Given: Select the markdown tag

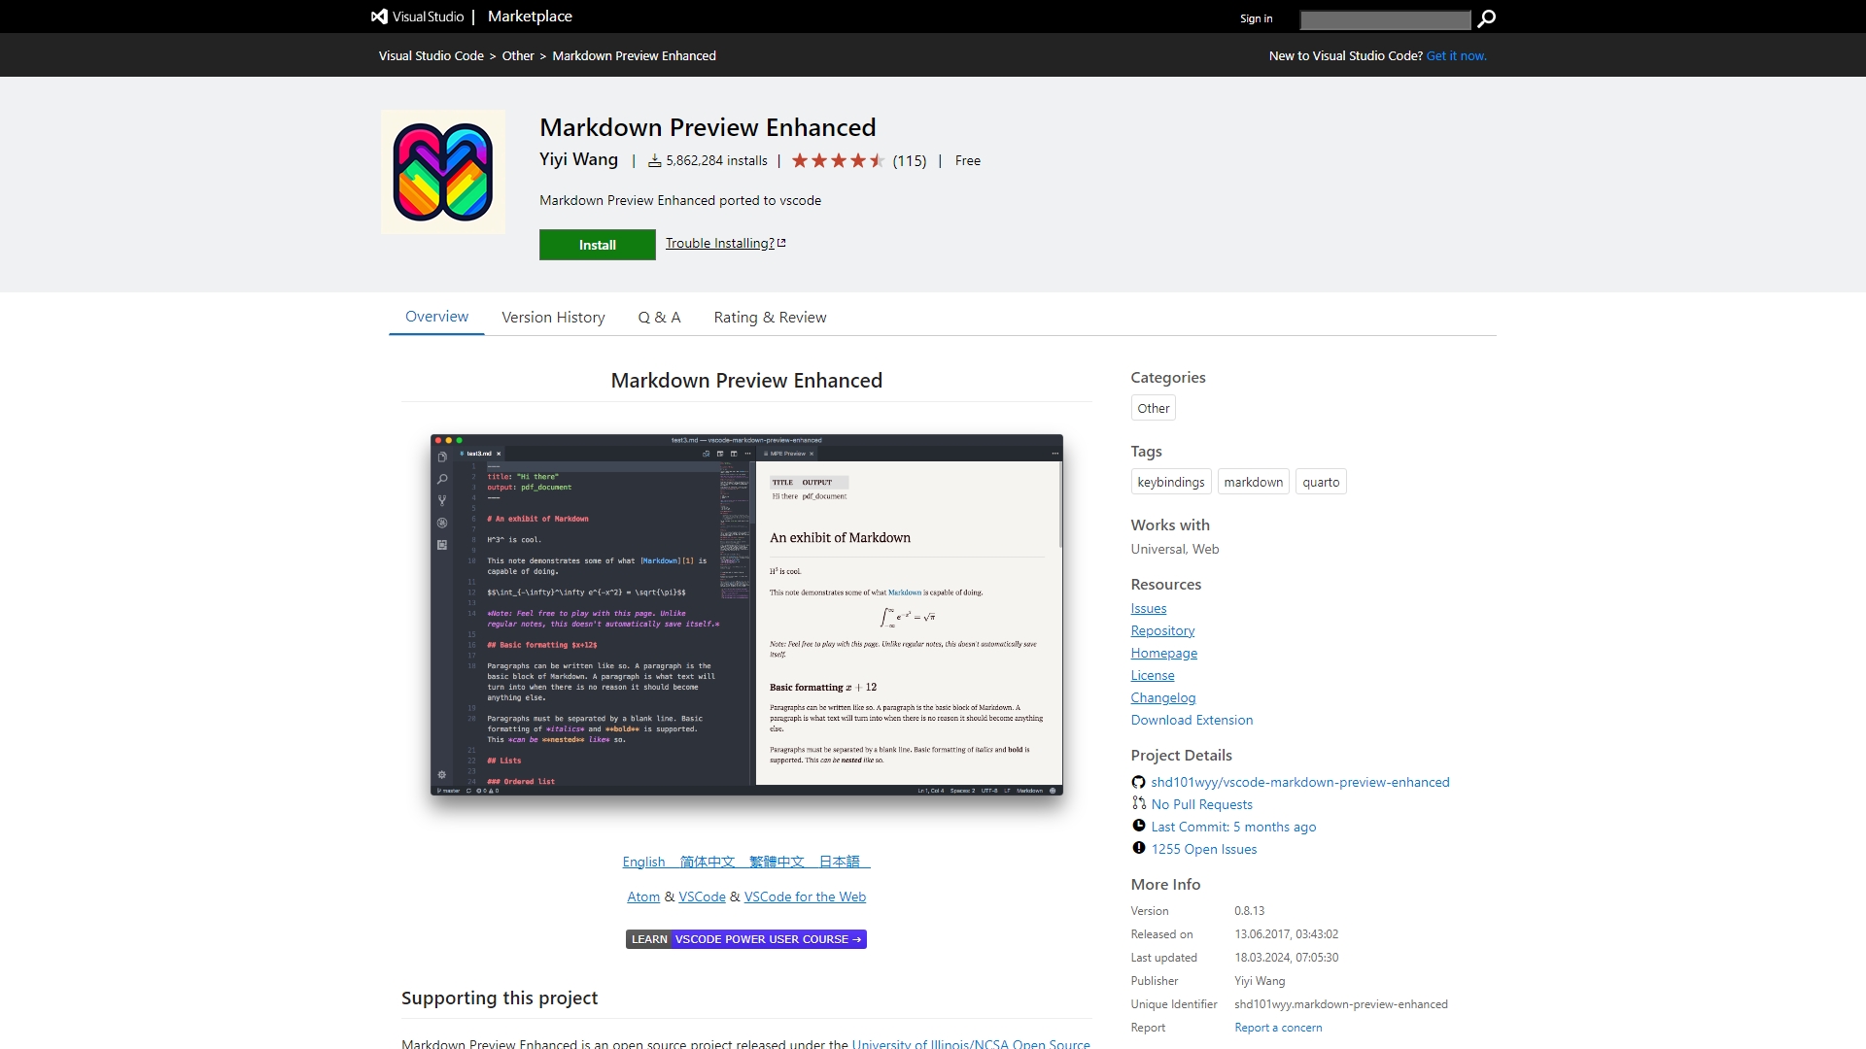Looking at the screenshot, I should pyautogui.click(x=1253, y=483).
